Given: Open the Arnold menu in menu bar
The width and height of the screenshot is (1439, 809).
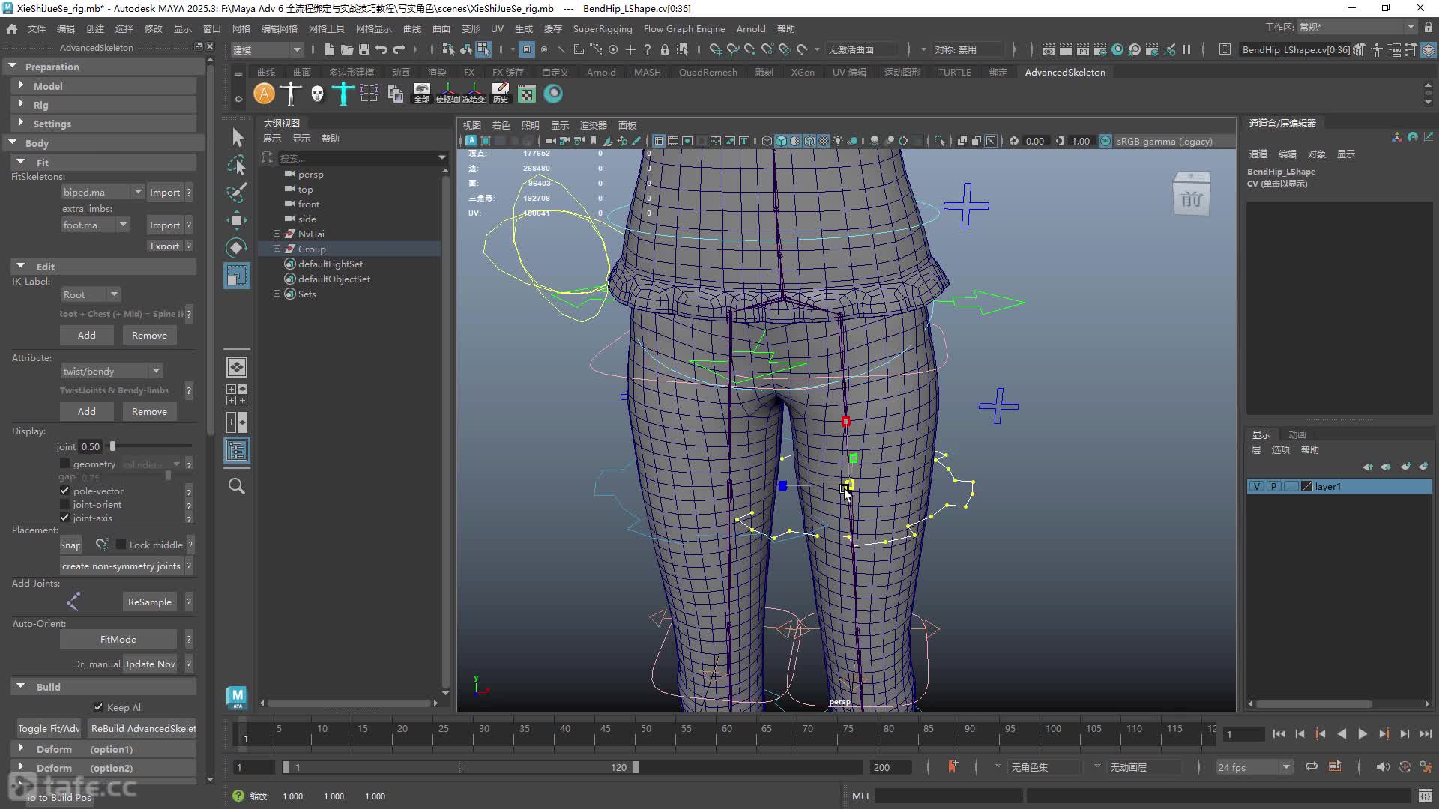Looking at the screenshot, I should (751, 28).
